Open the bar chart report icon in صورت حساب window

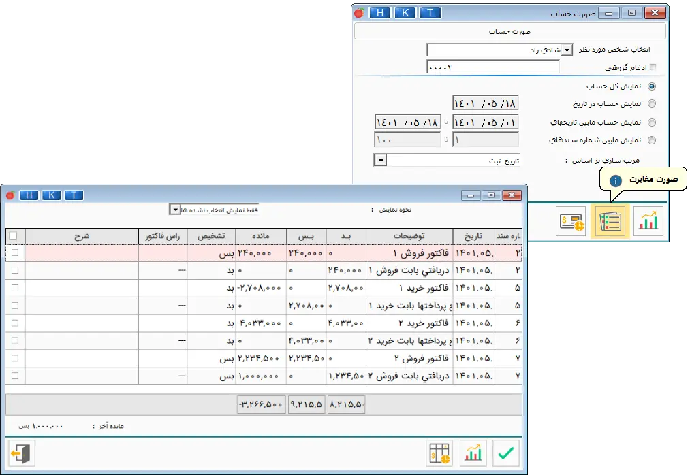[648, 221]
